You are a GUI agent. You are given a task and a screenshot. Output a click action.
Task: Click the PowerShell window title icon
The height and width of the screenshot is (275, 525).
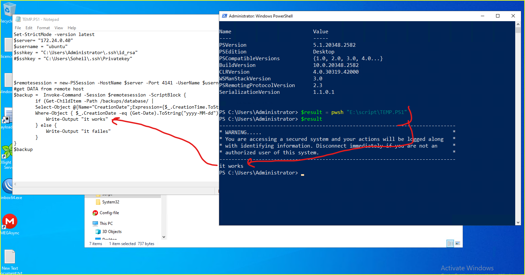click(224, 16)
